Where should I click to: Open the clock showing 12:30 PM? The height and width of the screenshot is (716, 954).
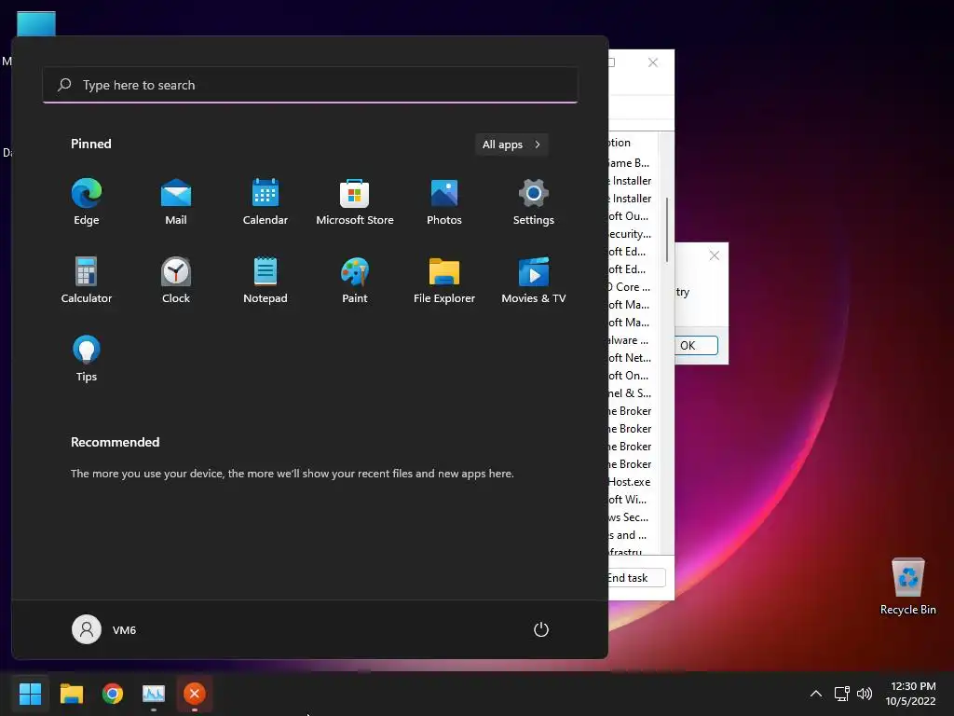(911, 694)
